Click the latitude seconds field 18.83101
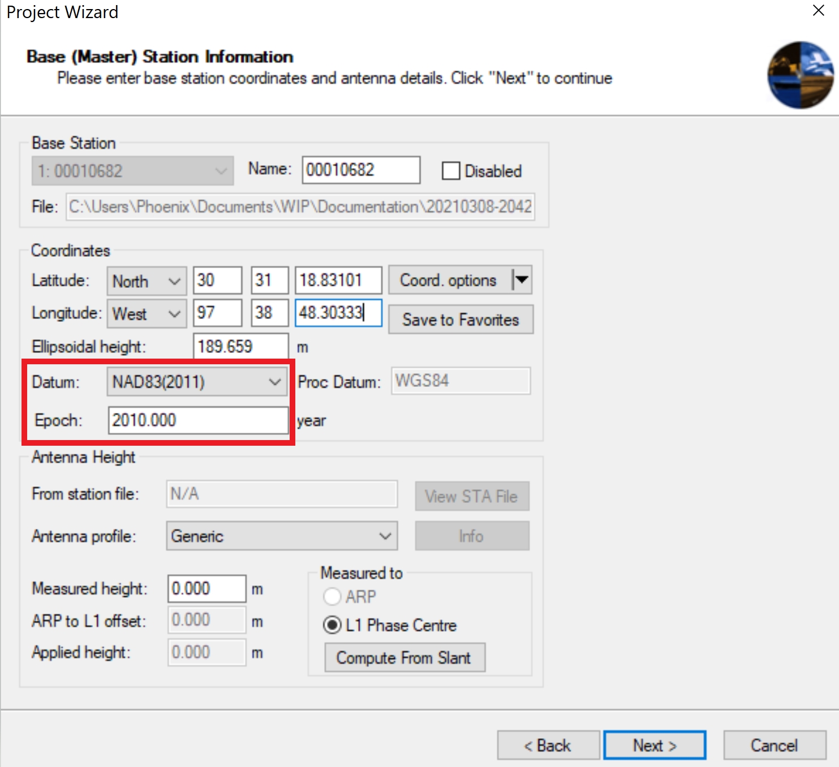The height and width of the screenshot is (767, 839). point(338,281)
